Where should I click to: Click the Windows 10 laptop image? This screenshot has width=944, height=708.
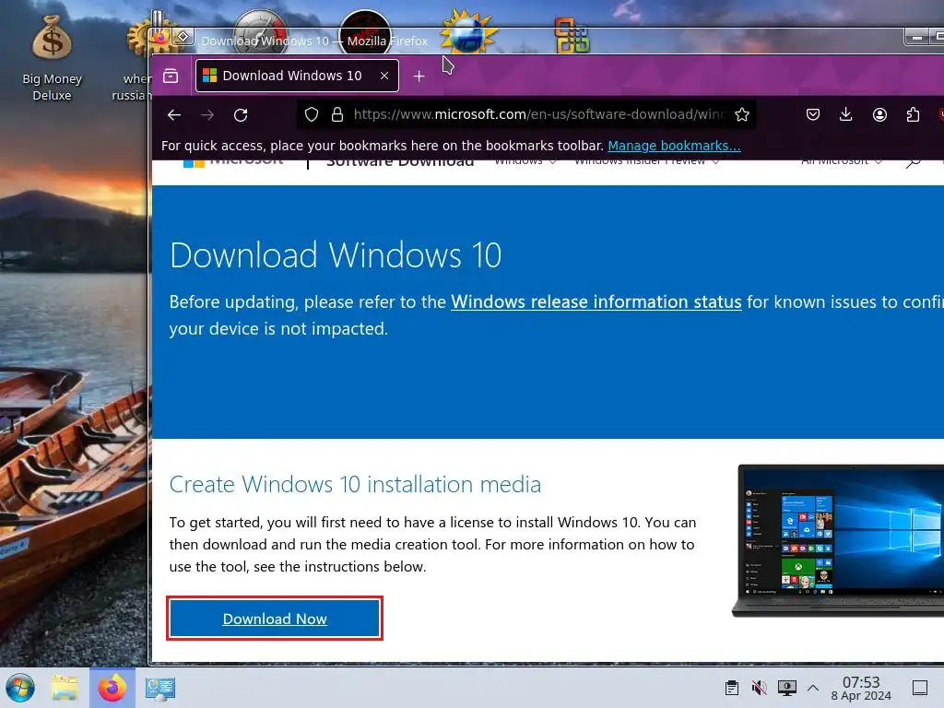[x=838, y=540]
